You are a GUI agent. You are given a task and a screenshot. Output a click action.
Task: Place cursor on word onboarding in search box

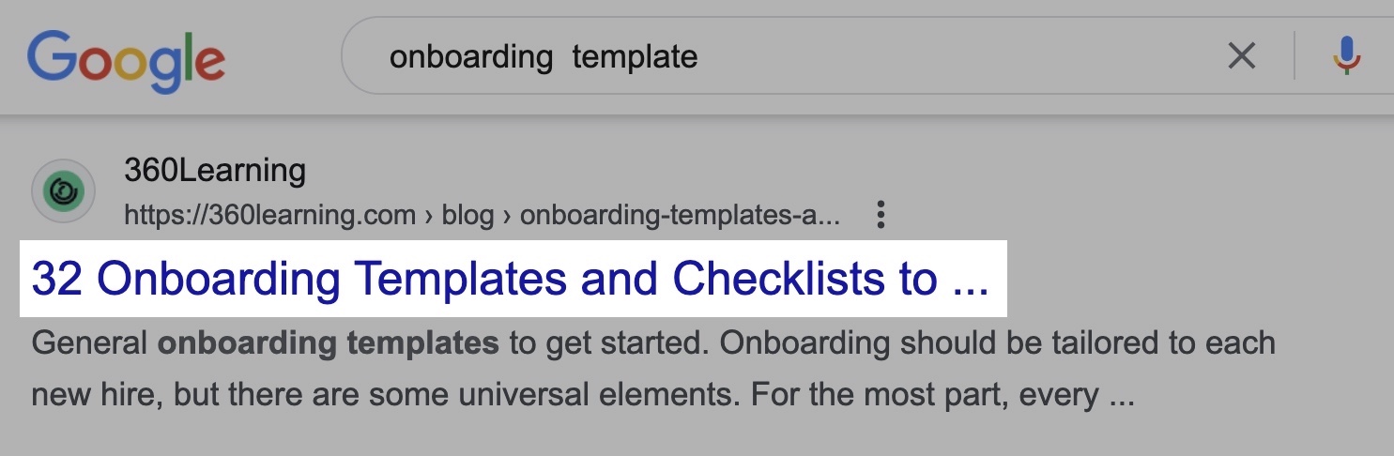471,58
